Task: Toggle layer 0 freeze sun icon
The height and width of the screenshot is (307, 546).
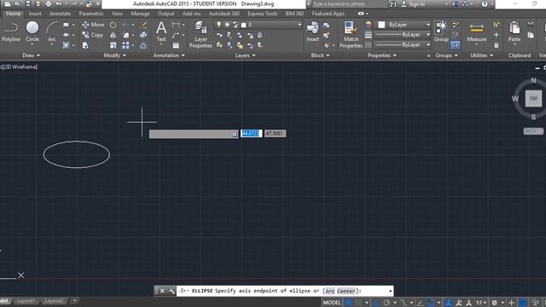Action: [227, 25]
